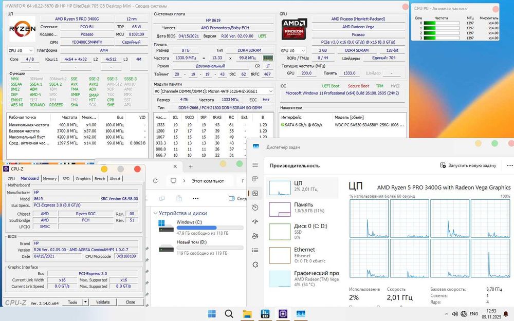This screenshot has height=321, width=514.
Task: Switch to CPU tab in CPU-Z
Action: tap(11, 179)
